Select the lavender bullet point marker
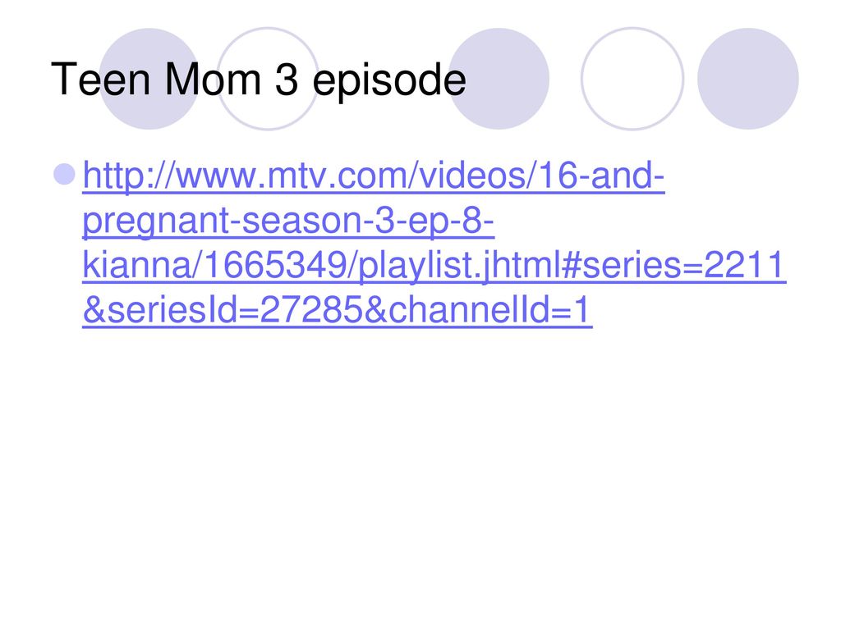The image size is (841, 630). [64, 174]
